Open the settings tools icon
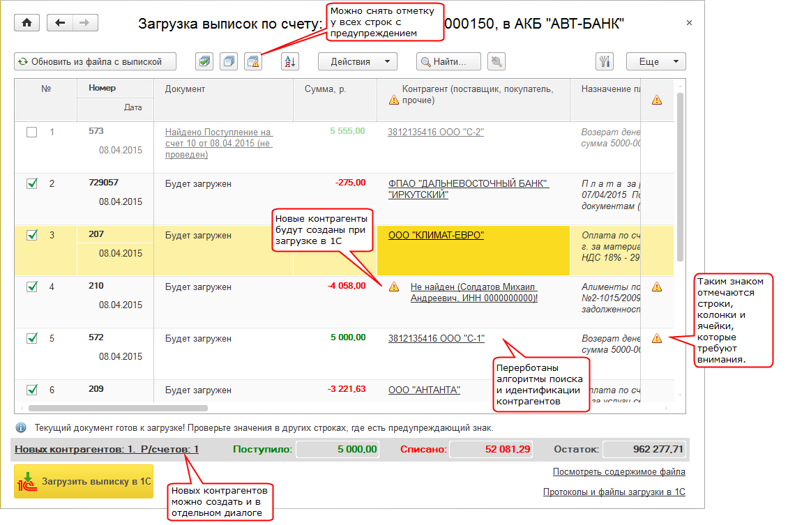This screenshot has width=788, height=525. pyautogui.click(x=605, y=61)
